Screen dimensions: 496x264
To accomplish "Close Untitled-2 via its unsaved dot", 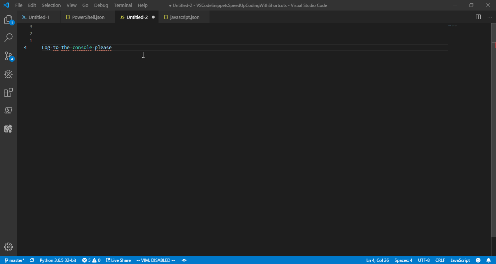I will click(x=153, y=17).
